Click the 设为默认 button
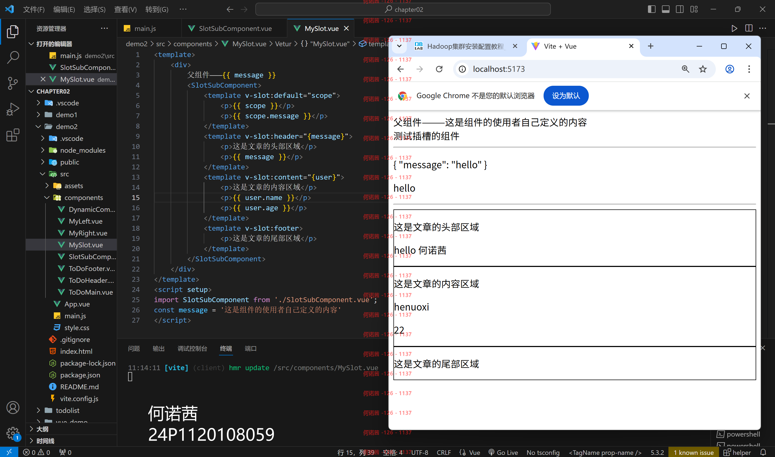This screenshot has width=775, height=457. click(x=566, y=96)
